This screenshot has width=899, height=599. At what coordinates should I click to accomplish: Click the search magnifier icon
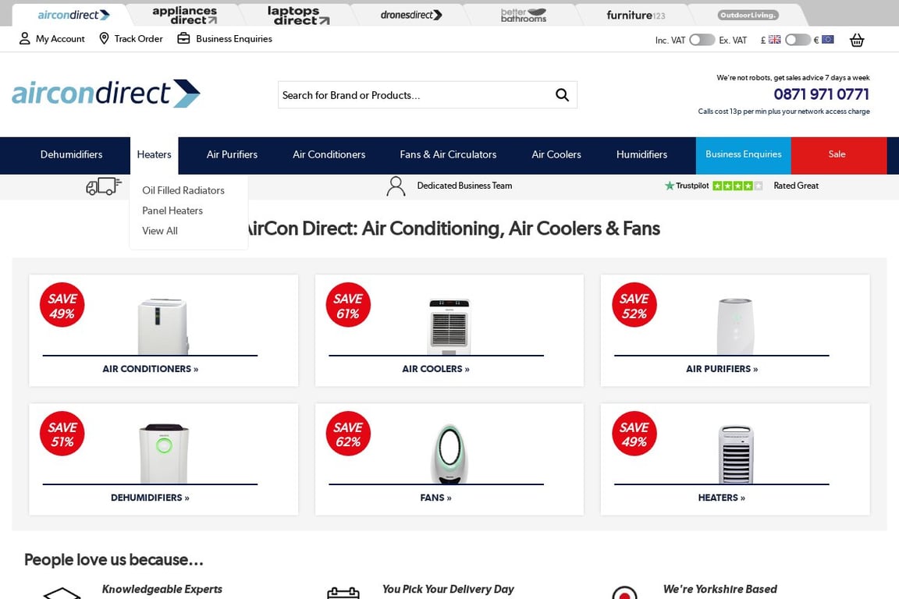click(x=563, y=95)
